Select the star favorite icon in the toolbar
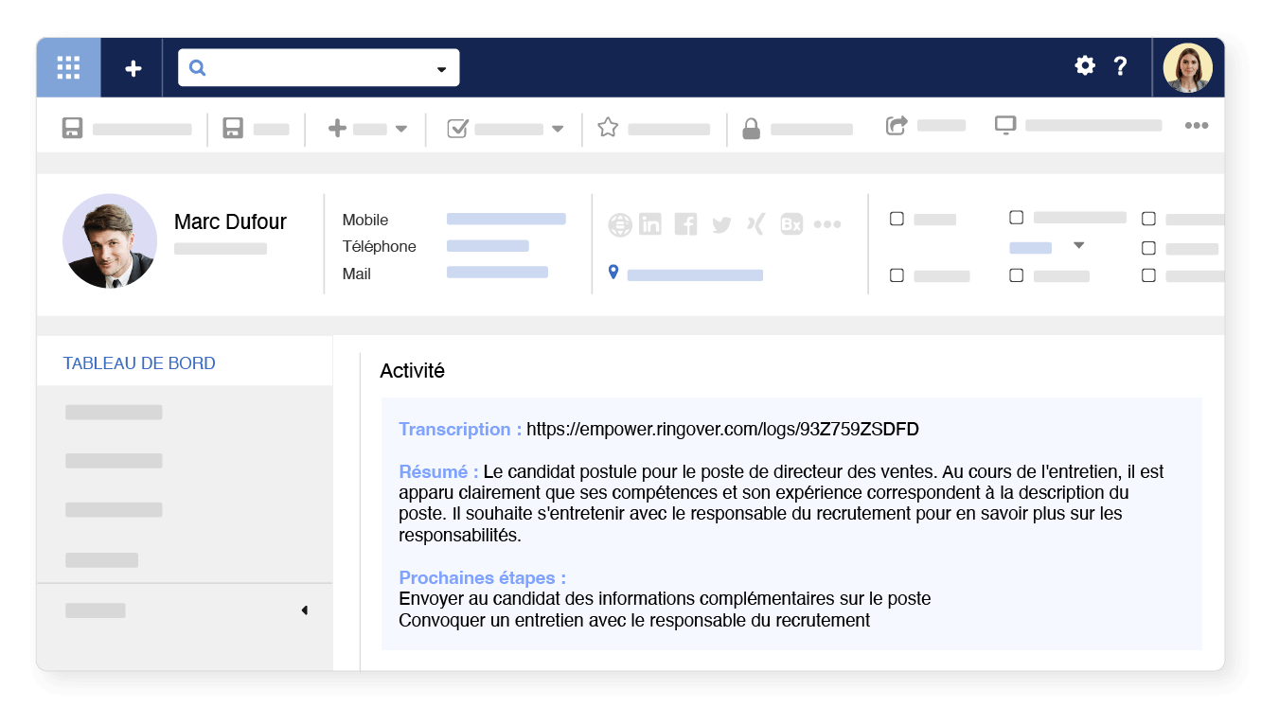This screenshot has width=1261, height=707. pyautogui.click(x=607, y=126)
